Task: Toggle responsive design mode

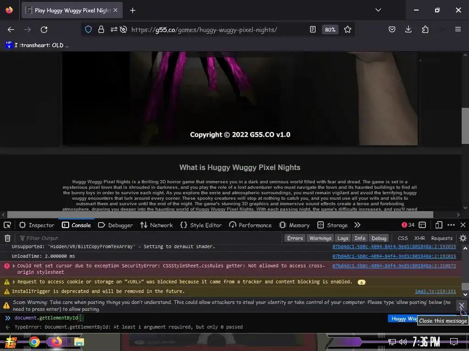Action: pyautogui.click(x=438, y=225)
